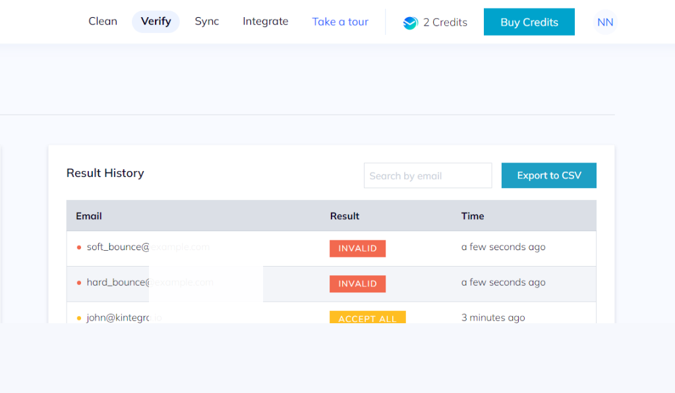This screenshot has height=393, width=675.
Task: Click the Time column header
Action: [473, 216]
